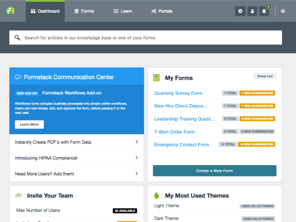Click the help question mark icon
The height and width of the screenshot is (222, 296).
click(283, 11)
